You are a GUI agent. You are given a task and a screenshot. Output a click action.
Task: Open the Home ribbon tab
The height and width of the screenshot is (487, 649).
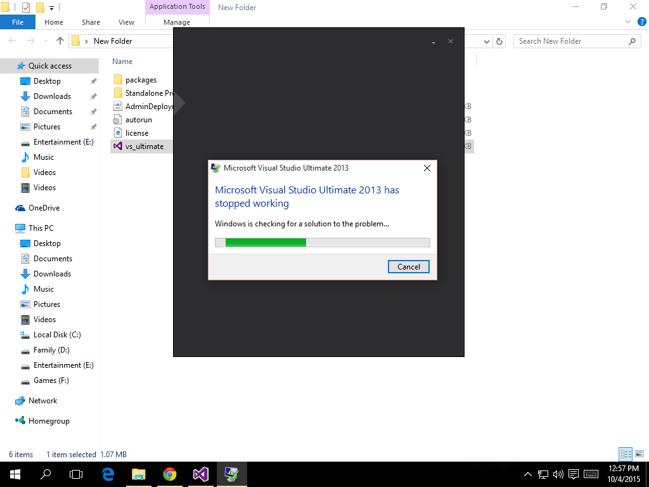point(54,22)
